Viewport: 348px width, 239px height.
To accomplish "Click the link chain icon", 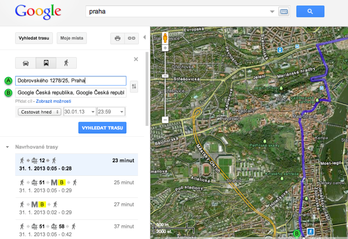I will 132,39.
